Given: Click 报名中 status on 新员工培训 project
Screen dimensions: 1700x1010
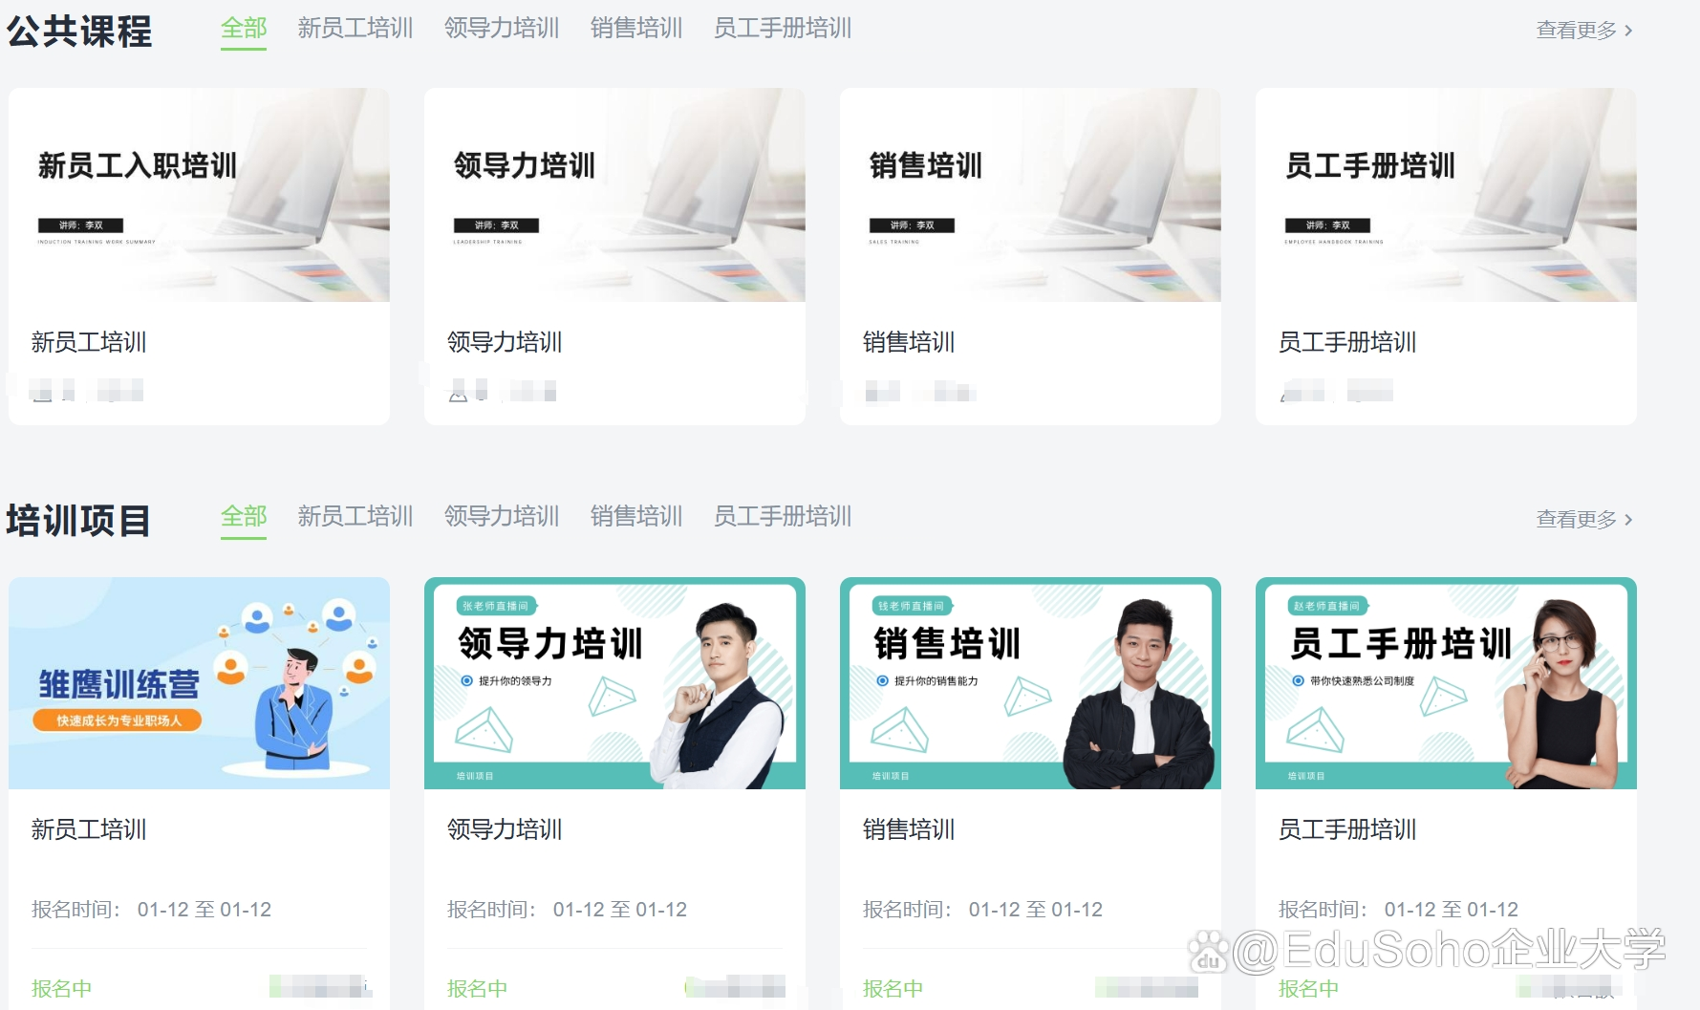Looking at the screenshot, I should [x=62, y=988].
